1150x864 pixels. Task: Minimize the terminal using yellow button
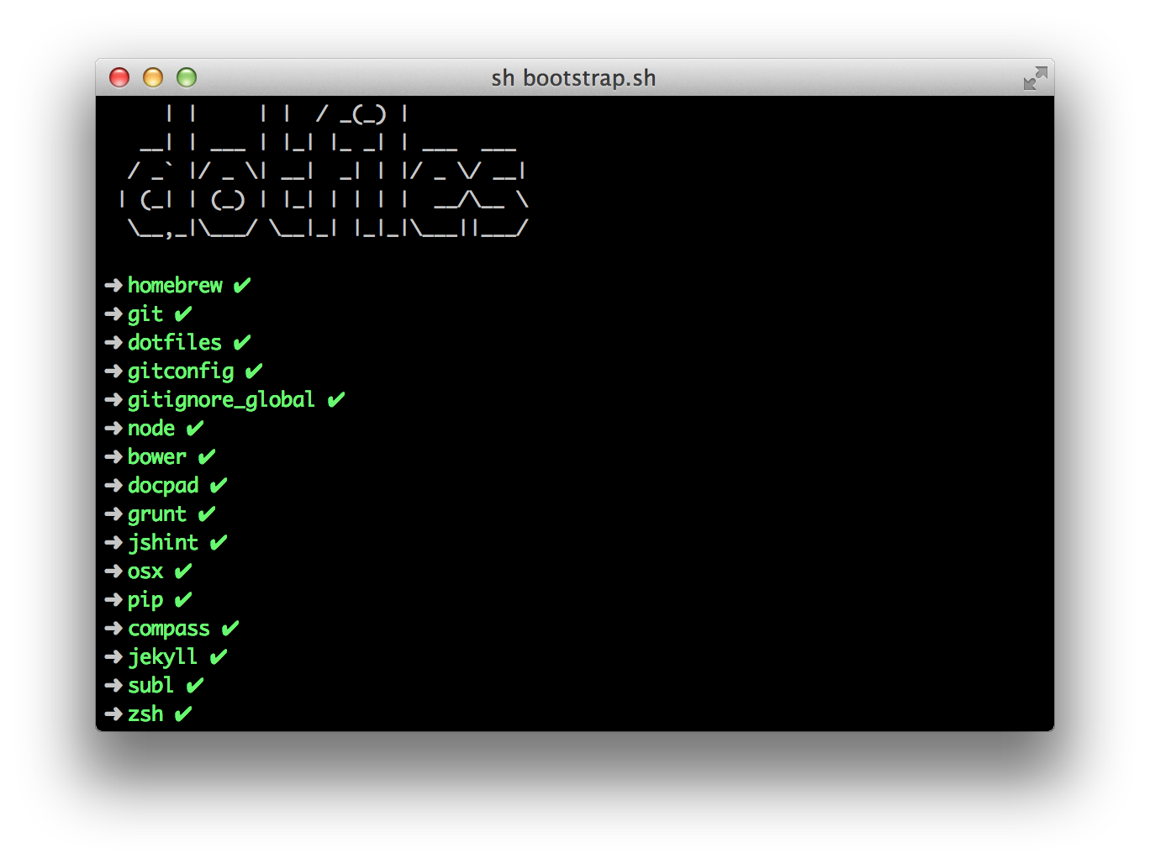tap(153, 77)
